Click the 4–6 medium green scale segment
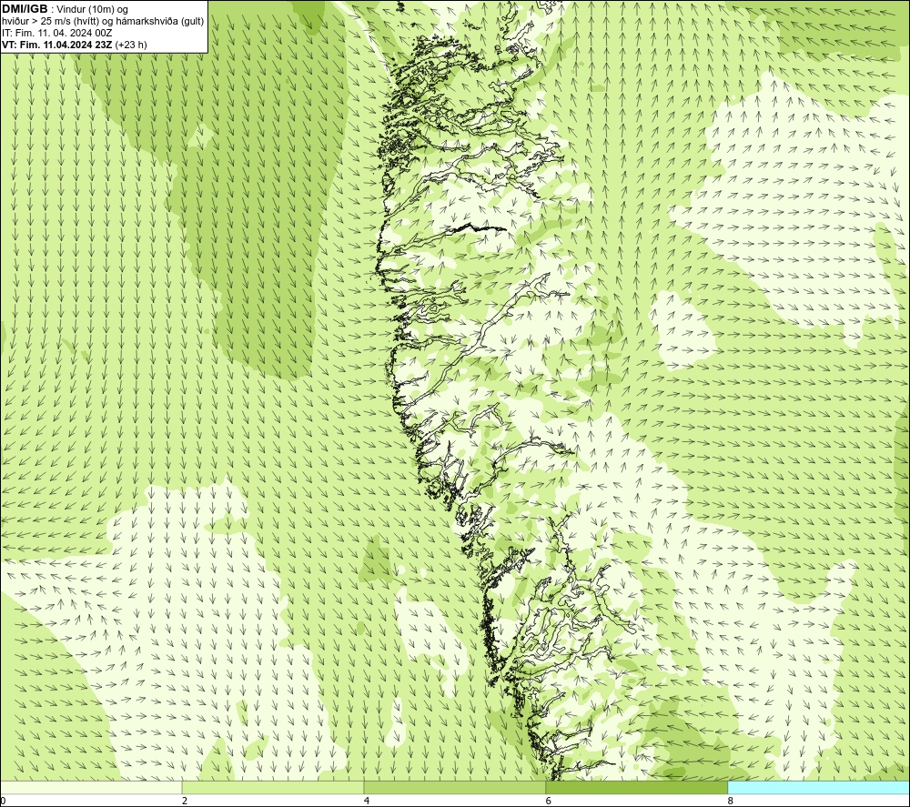910x807 pixels. pos(454,787)
